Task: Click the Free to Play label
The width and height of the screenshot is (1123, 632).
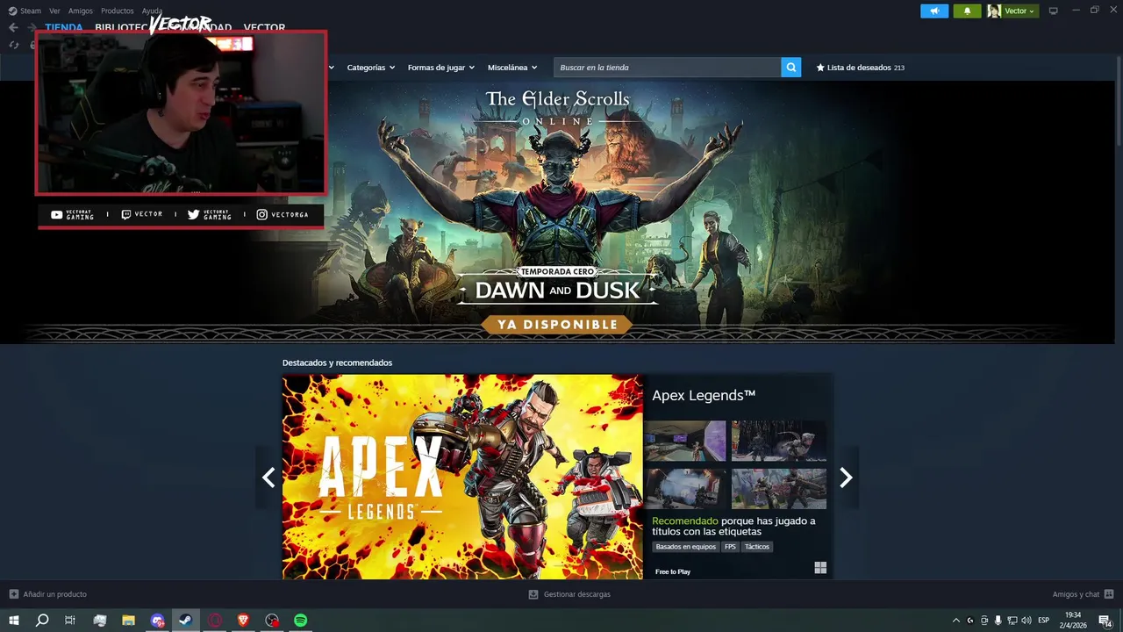Action: pos(673,571)
